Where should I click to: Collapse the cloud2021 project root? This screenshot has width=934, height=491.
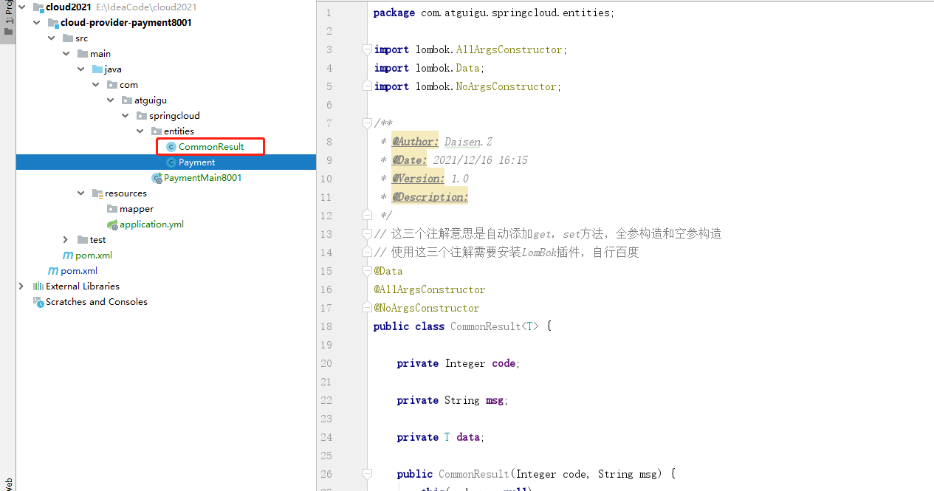point(21,7)
